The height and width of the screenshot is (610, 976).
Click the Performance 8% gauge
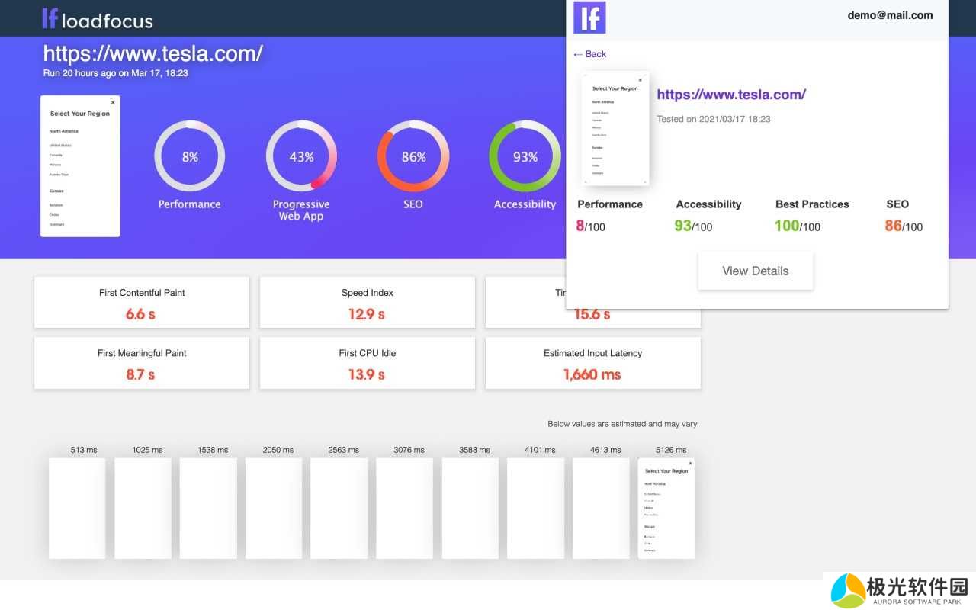190,156
